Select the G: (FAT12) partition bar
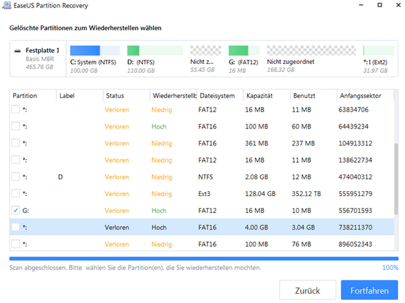The width and height of the screenshot is (405, 303). pos(244,51)
